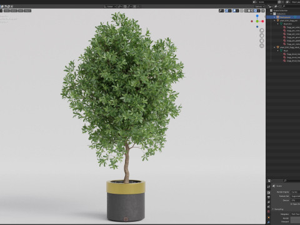Viewport: 300px width, 225px height.
Task: Open object type visibility popover
Action: point(221,11)
